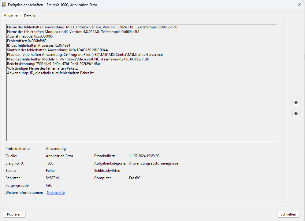Click the up arrow for previous event
The image size is (305, 221).
tap(296, 102)
